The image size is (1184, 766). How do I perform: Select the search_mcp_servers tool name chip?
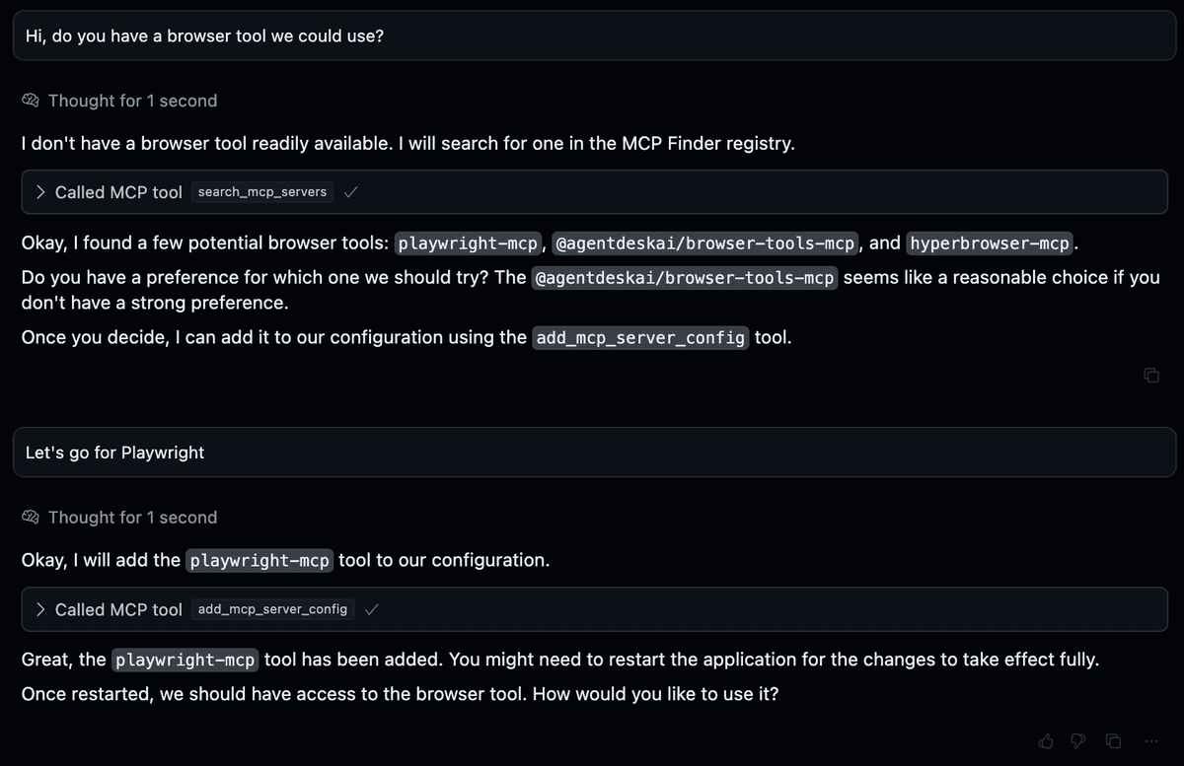point(262,192)
